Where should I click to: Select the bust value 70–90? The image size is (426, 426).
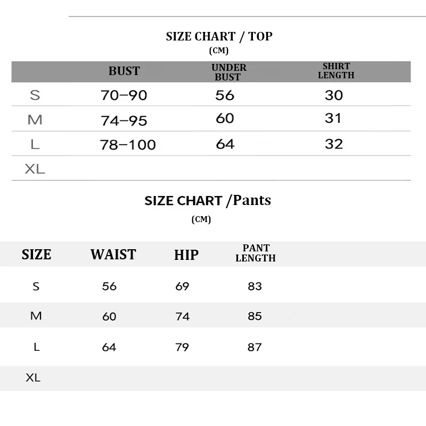pos(124,95)
